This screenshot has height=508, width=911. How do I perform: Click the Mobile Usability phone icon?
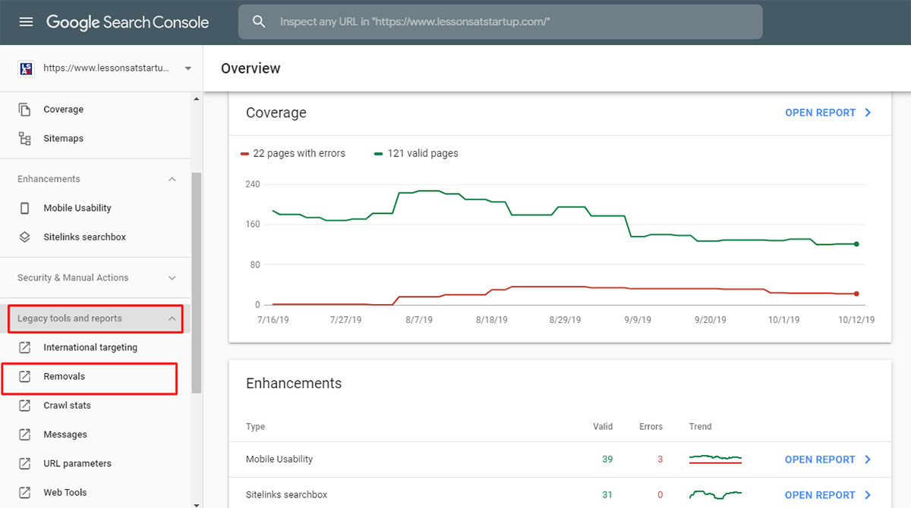[25, 208]
